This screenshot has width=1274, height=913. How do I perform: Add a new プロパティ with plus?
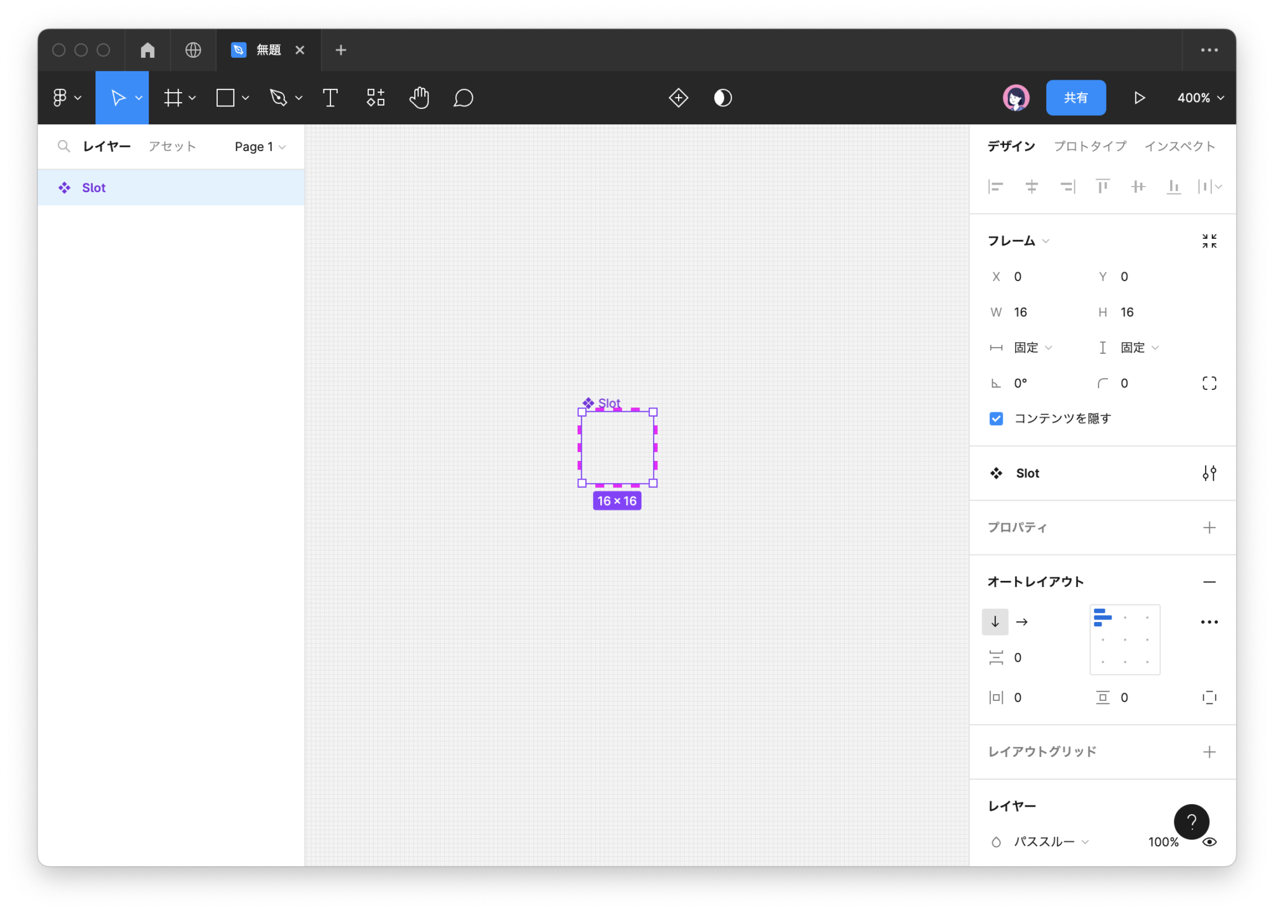coord(1209,528)
